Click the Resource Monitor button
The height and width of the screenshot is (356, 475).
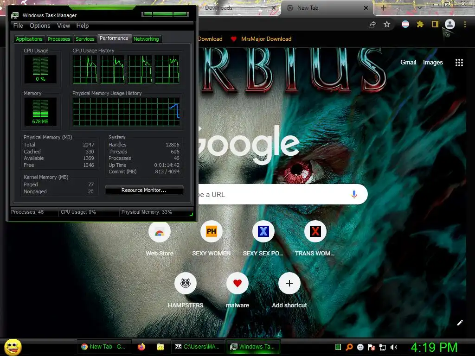click(144, 190)
